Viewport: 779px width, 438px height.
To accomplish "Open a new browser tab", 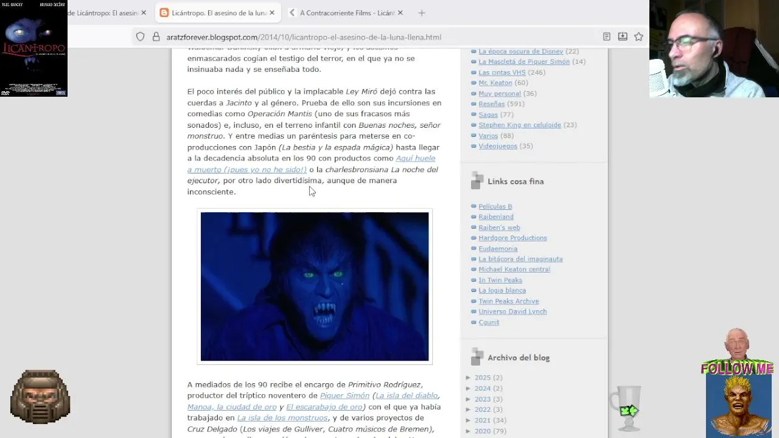I will (422, 13).
